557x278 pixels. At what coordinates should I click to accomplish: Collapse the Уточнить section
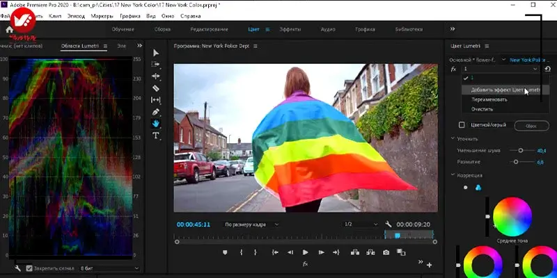[453, 138]
